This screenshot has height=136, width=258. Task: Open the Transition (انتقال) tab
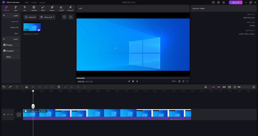(x=43, y=8)
